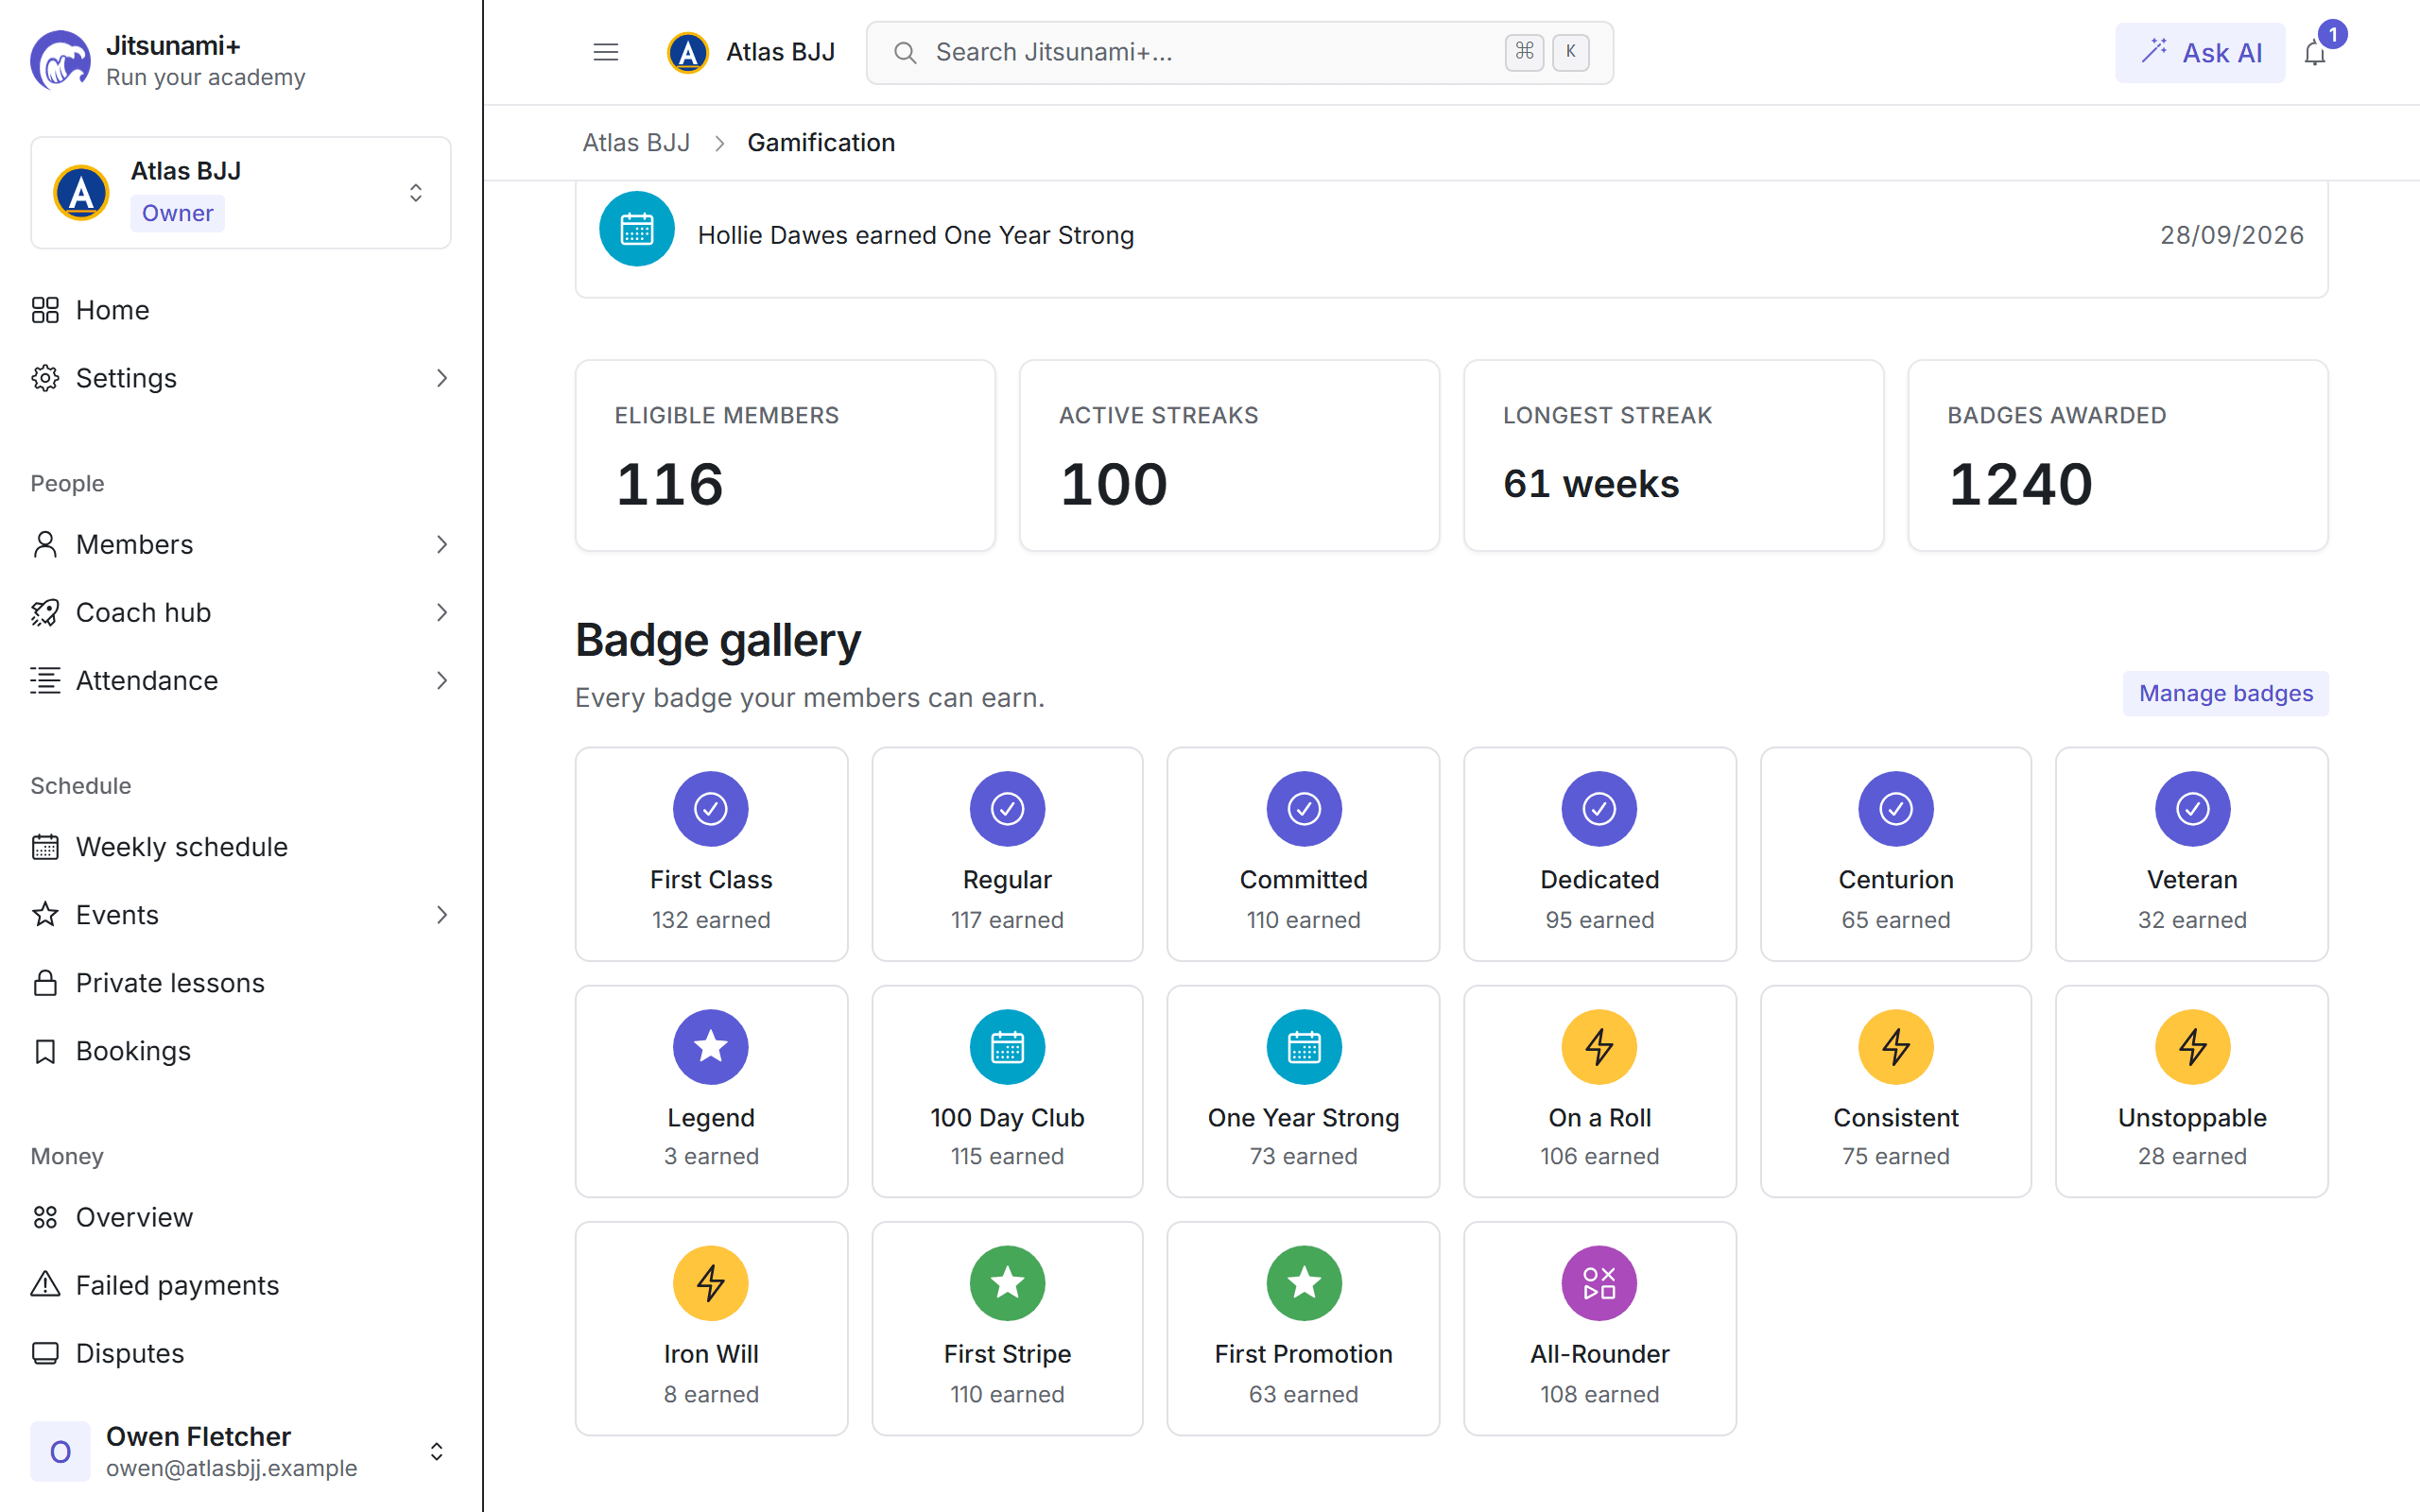
Task: Select the Unstoppable lightning badge icon
Action: click(2192, 1046)
